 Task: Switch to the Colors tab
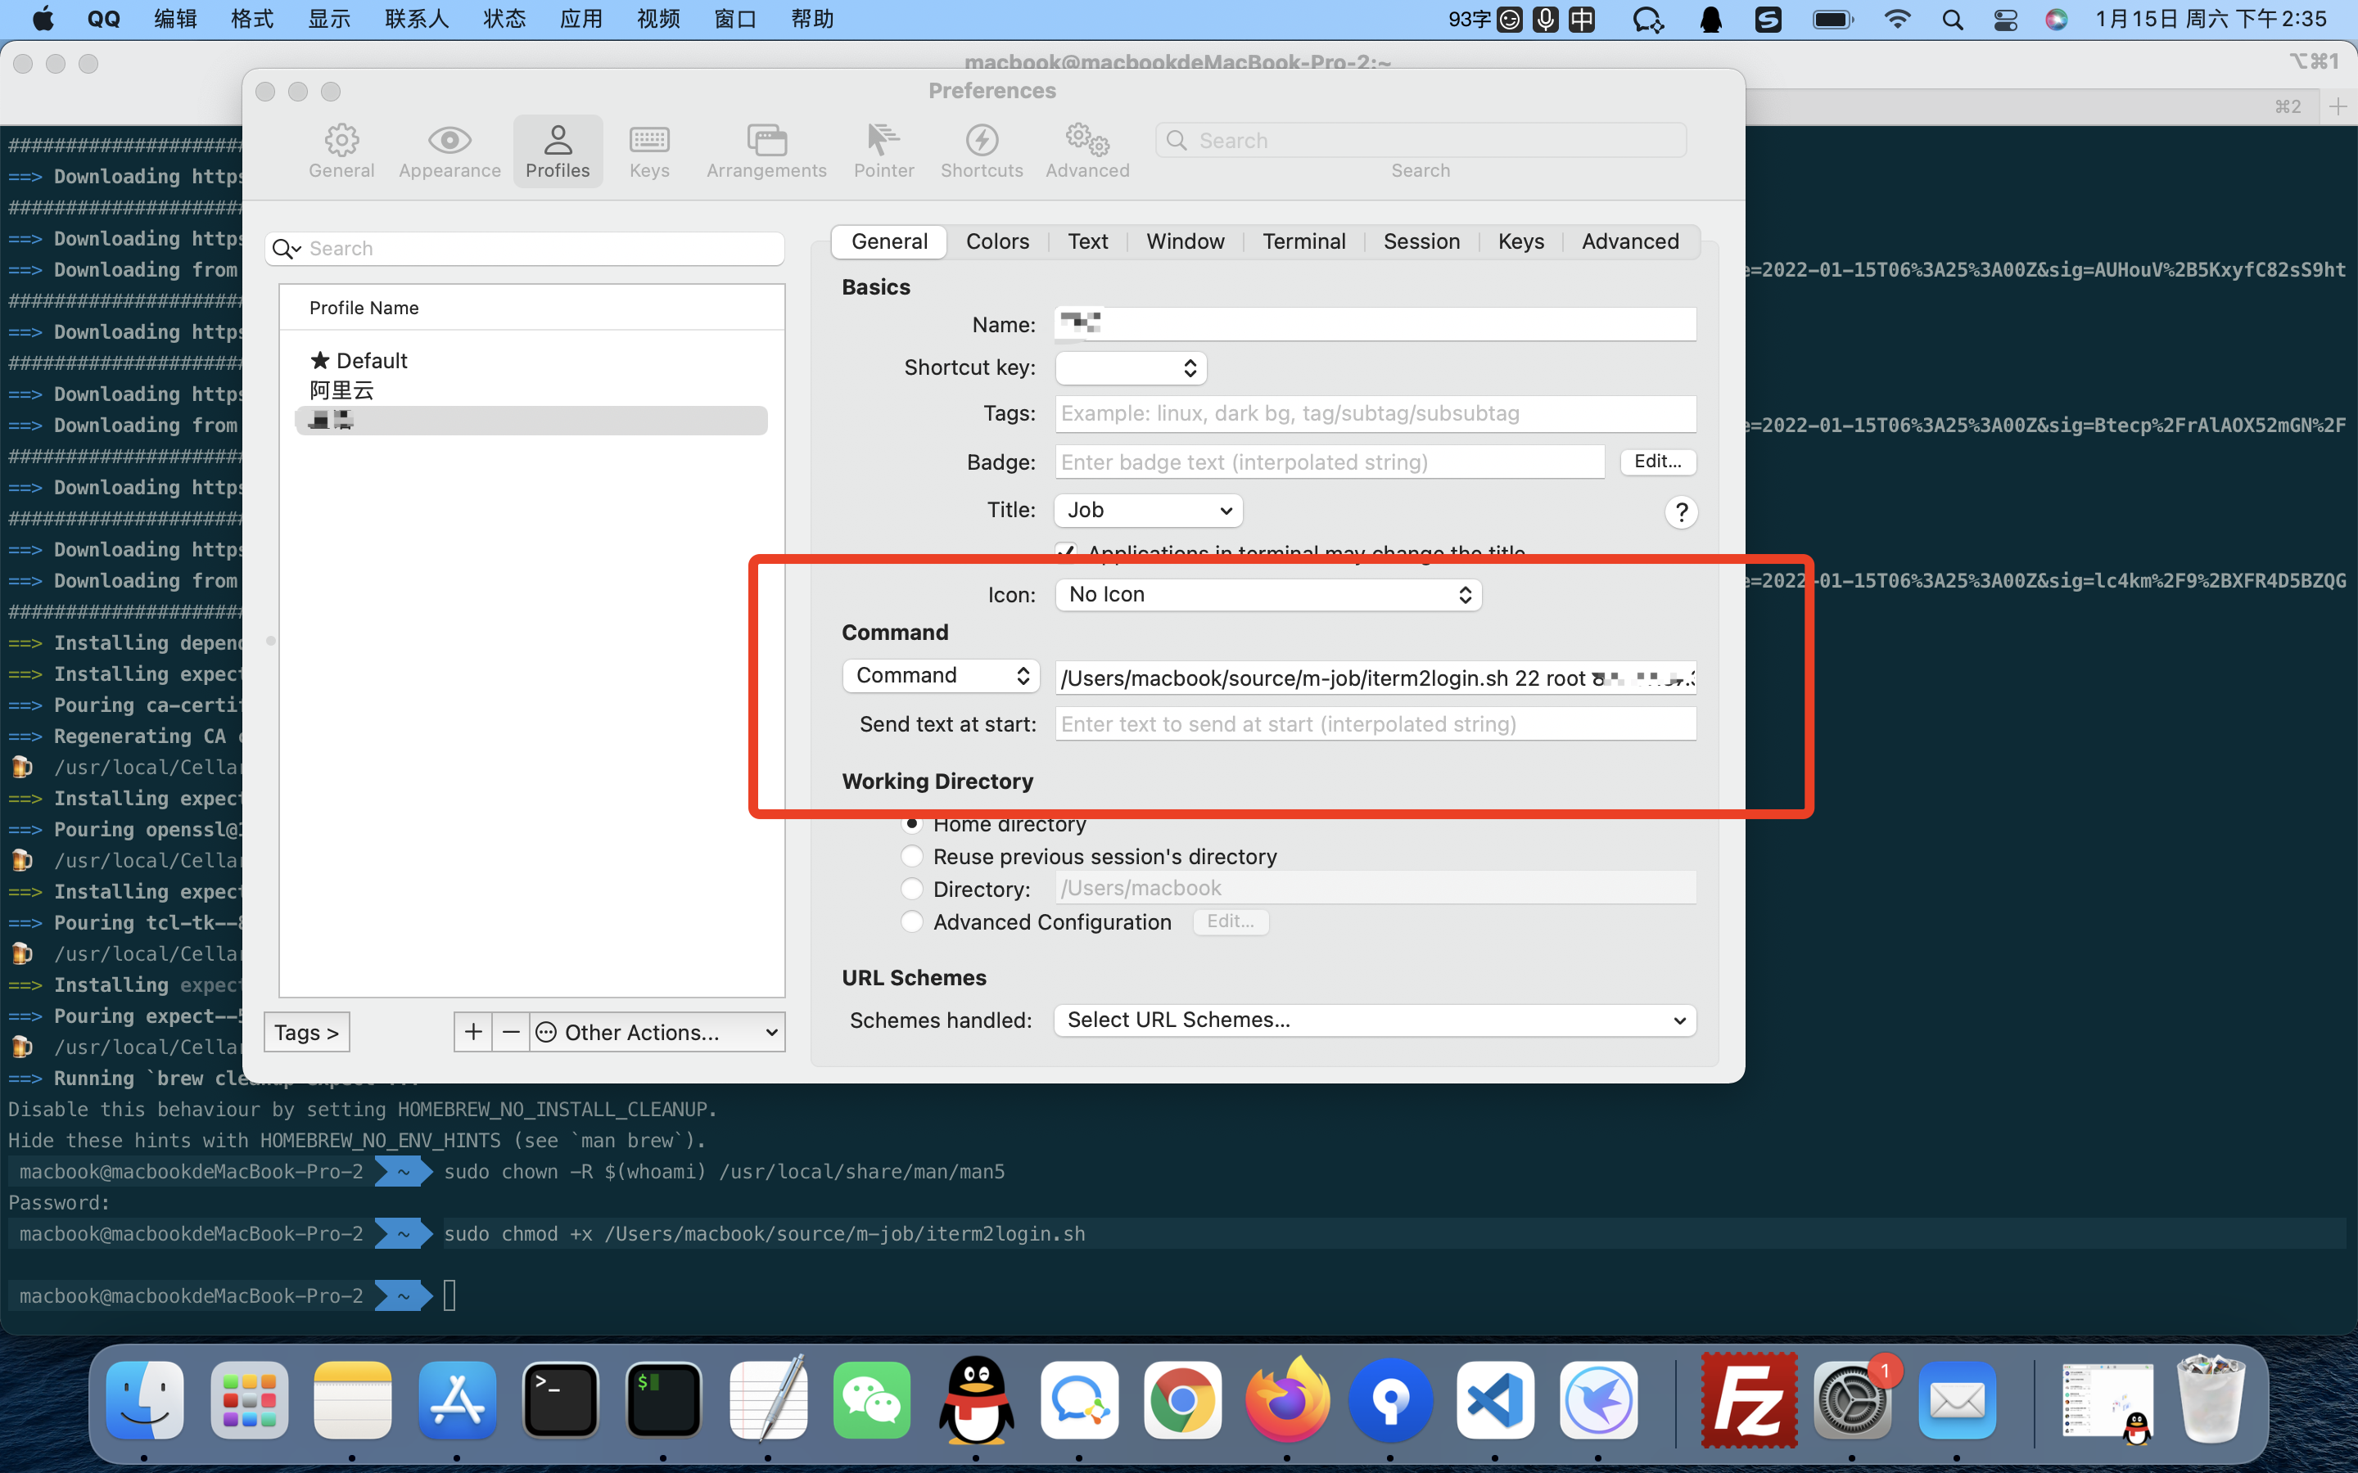click(996, 241)
